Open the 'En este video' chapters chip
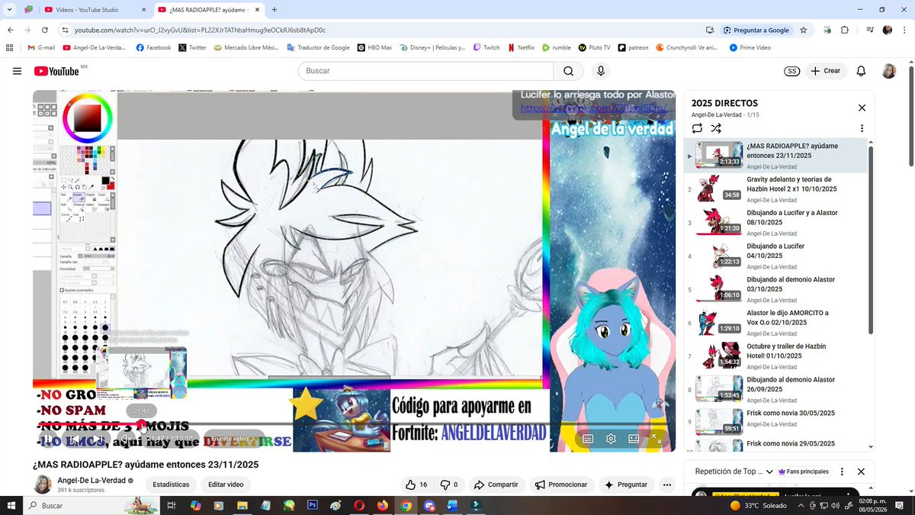Viewport: 915px width, 515px height. (234, 439)
